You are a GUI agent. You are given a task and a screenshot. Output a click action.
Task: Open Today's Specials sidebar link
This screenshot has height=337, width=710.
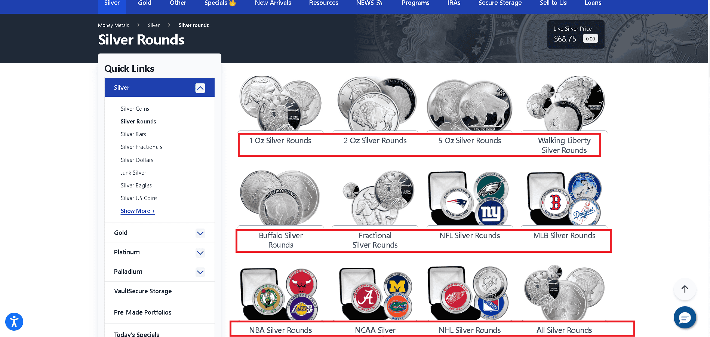coord(136,334)
